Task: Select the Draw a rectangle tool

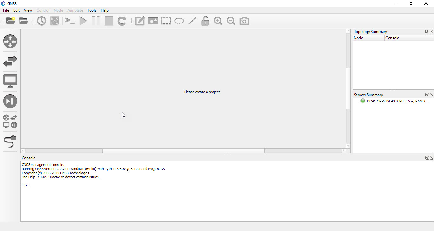Action: (166, 21)
